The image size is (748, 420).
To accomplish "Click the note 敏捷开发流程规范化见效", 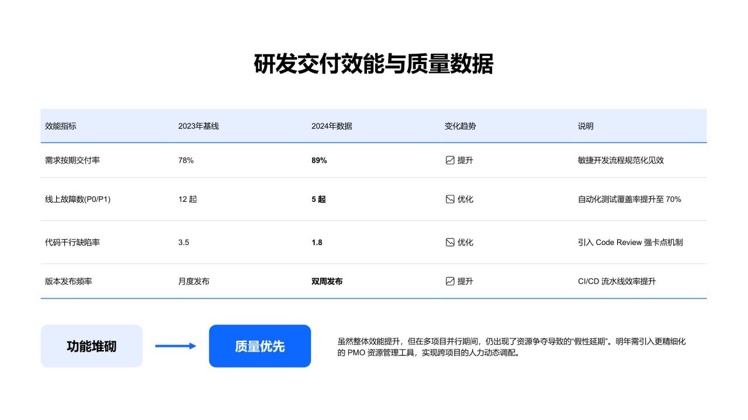I will (x=621, y=160).
